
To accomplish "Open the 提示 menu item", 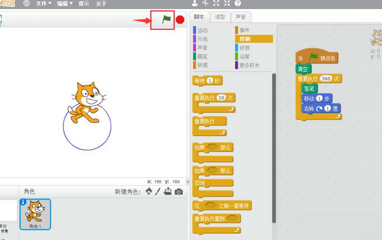I will tap(84, 4).
